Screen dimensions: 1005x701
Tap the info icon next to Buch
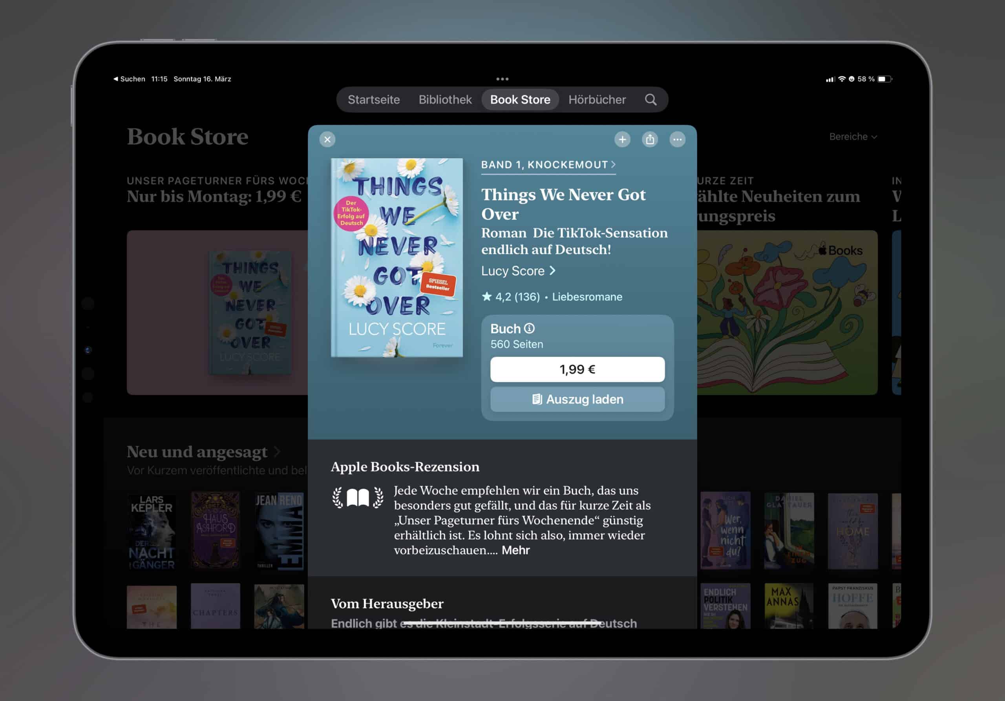point(529,328)
